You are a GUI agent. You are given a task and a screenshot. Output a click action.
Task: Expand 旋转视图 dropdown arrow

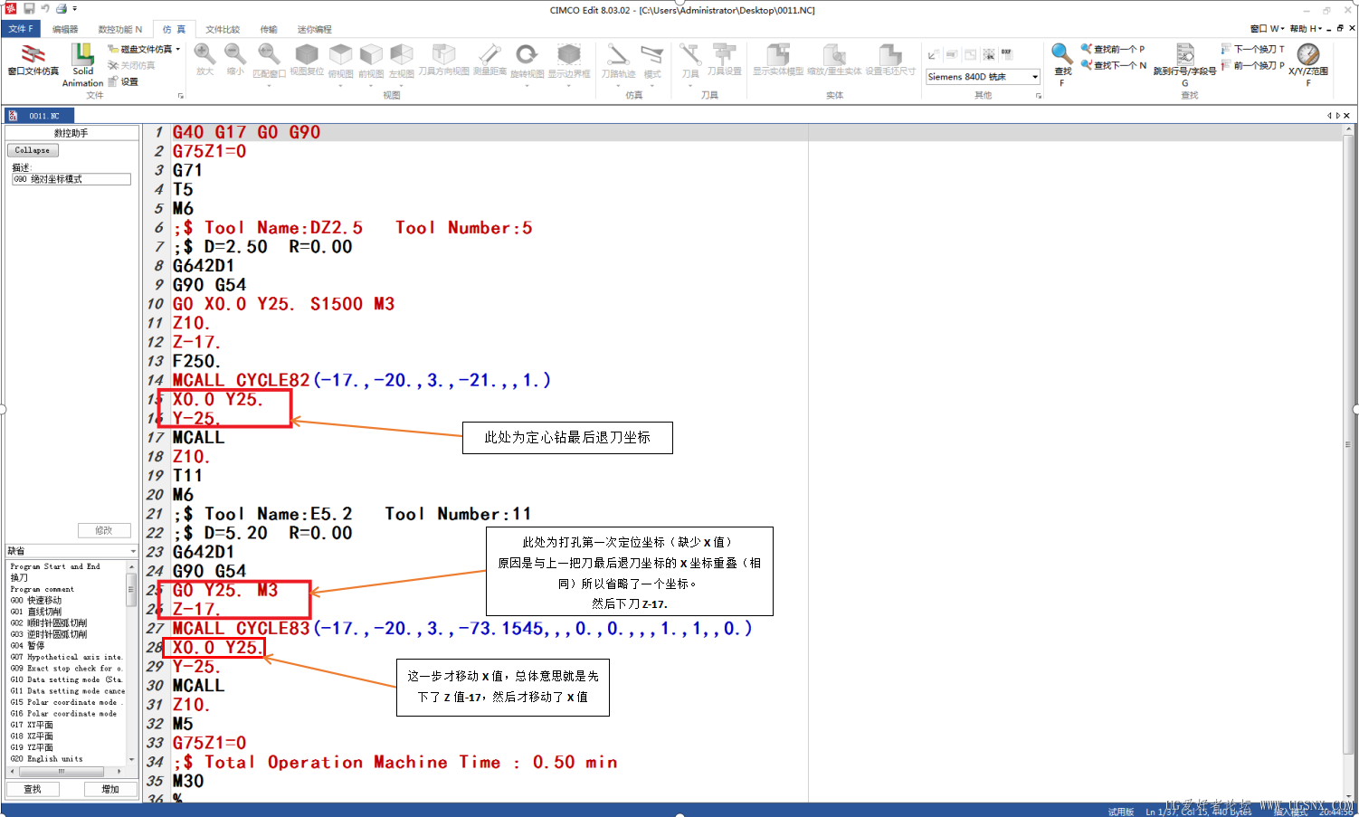pos(527,85)
